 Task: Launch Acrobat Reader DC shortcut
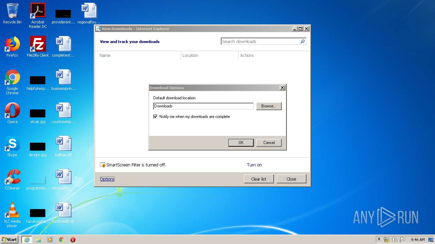point(38,16)
